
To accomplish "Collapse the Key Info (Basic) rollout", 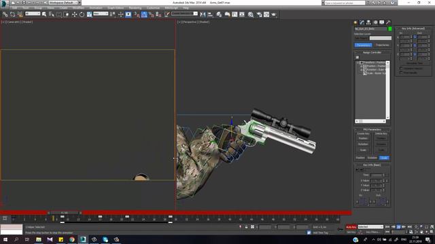I will (372, 165).
